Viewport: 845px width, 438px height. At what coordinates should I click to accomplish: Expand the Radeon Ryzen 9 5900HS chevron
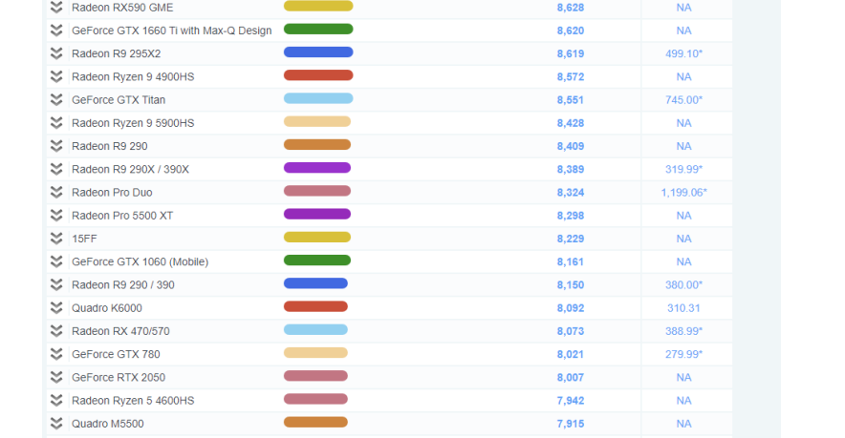point(56,123)
